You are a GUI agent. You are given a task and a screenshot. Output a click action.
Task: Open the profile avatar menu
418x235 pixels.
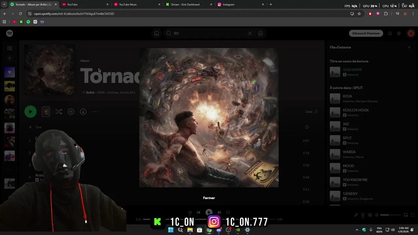411,33
